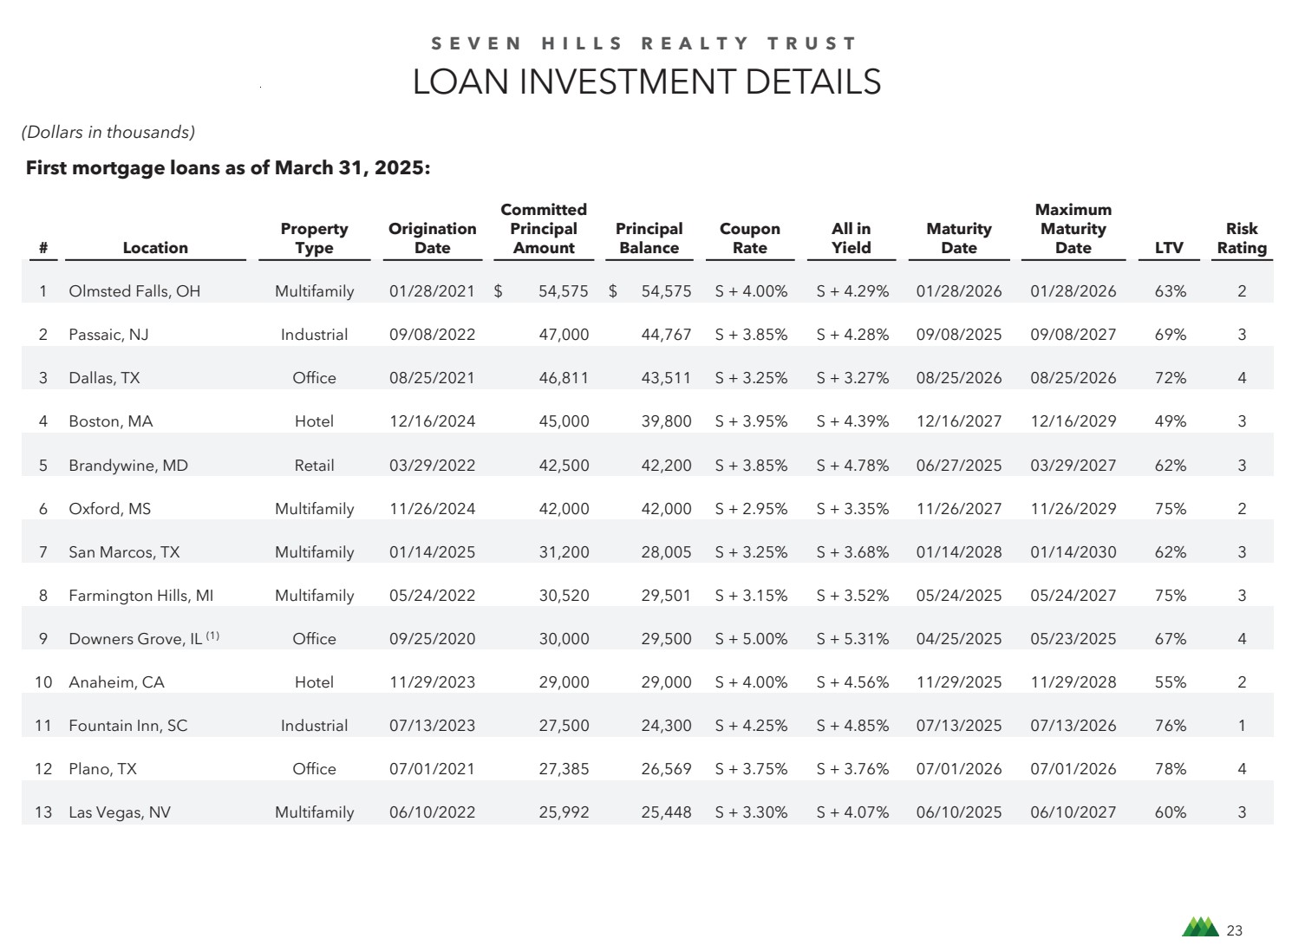
Task: Click the Location column header
Action: pos(155,248)
